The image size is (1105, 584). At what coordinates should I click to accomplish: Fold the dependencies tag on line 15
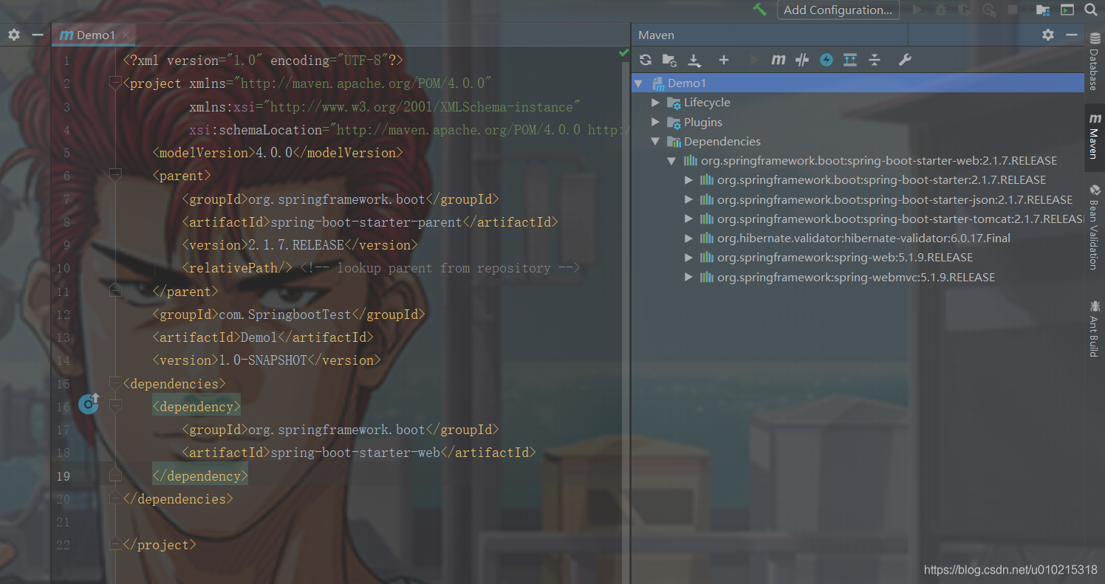pos(114,383)
